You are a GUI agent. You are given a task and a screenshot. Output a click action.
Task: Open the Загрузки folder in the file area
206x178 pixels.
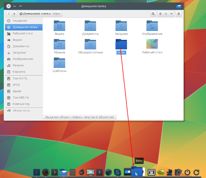point(121,28)
